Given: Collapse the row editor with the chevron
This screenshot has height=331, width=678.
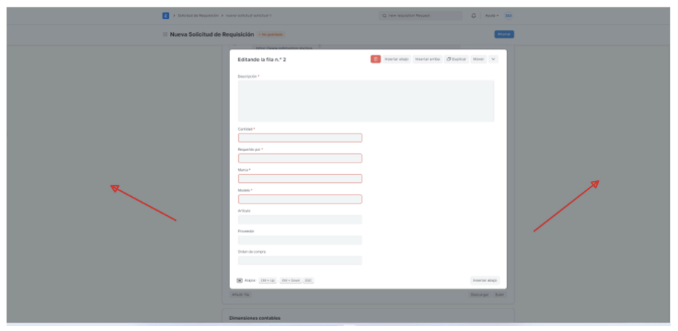Looking at the screenshot, I should click(x=493, y=59).
